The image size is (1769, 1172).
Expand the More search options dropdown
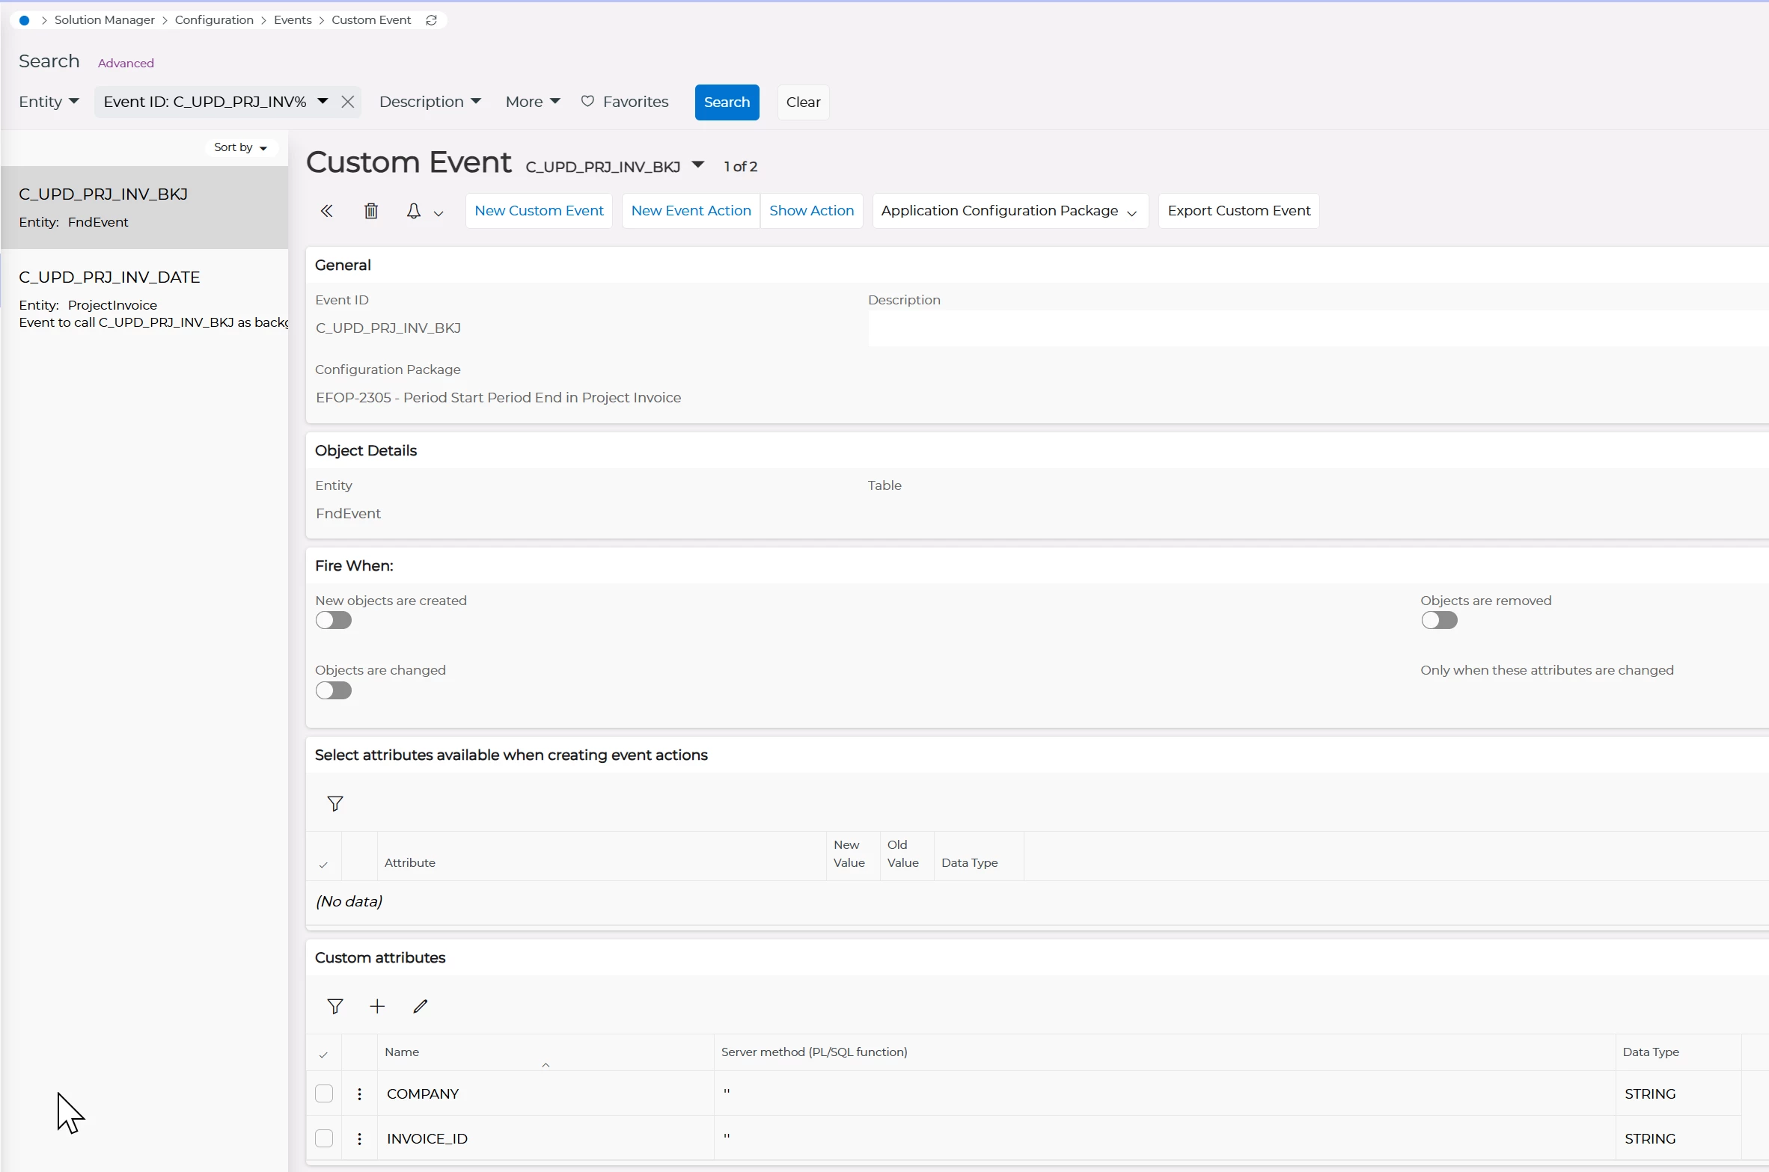click(x=532, y=102)
